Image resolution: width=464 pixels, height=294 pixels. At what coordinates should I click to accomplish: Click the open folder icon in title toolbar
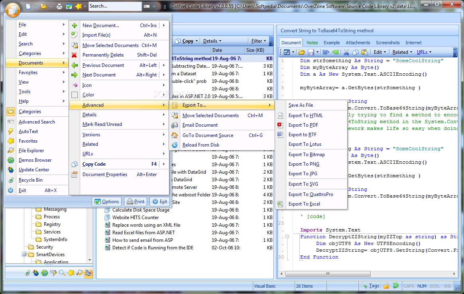pos(43,6)
